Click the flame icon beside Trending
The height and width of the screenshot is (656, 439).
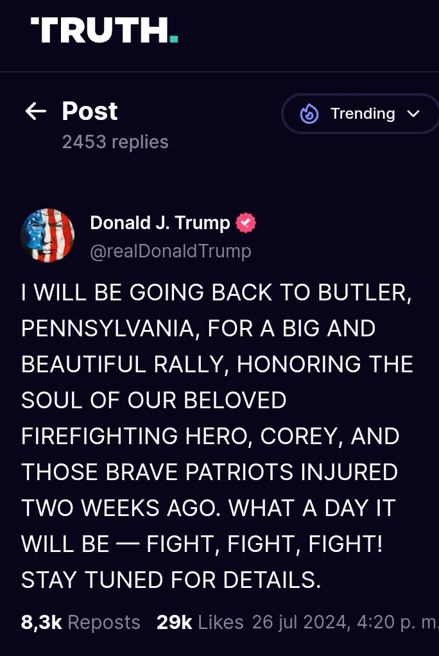[309, 114]
